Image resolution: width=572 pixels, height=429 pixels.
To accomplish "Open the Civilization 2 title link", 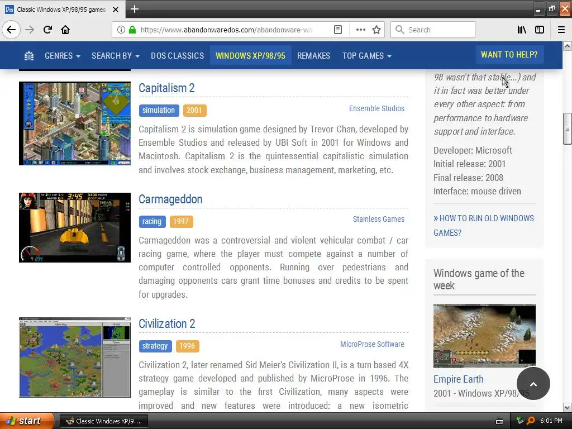I will point(166,323).
